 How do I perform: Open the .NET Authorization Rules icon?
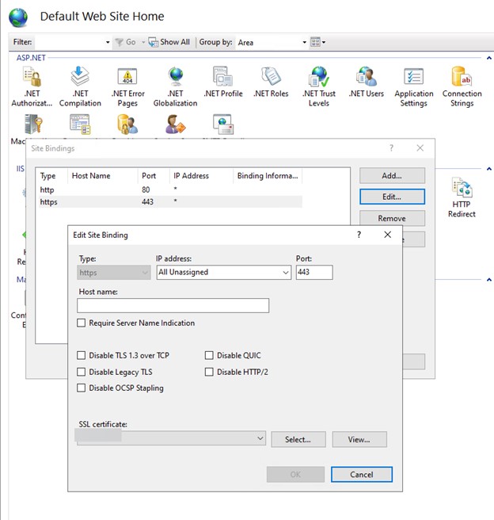point(32,77)
